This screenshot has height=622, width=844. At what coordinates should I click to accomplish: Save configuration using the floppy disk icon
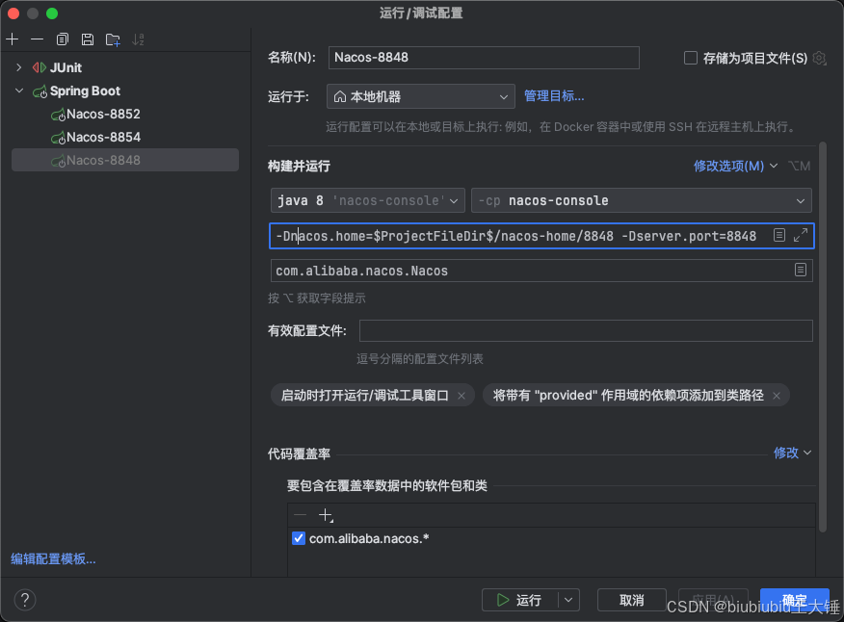(88, 39)
